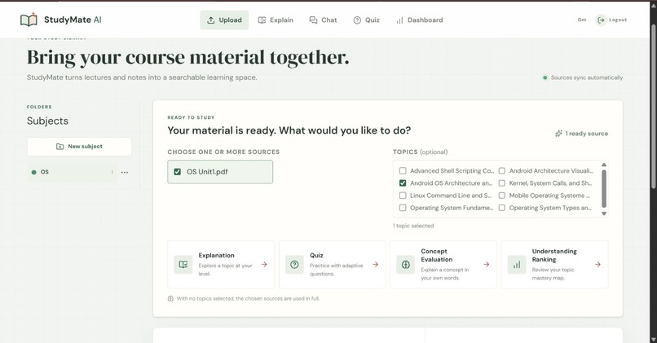657x343 pixels.
Task: Click the Upload tab icon
Action: point(211,20)
